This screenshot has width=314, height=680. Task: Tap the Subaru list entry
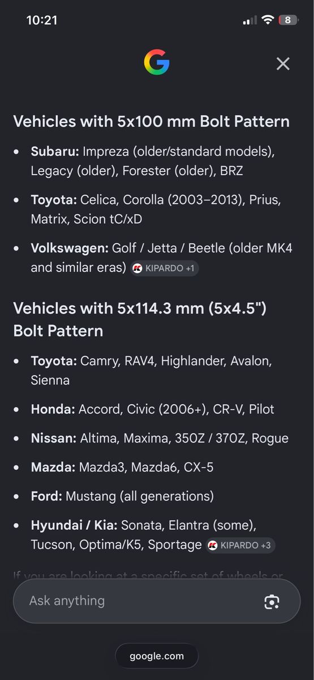(153, 161)
